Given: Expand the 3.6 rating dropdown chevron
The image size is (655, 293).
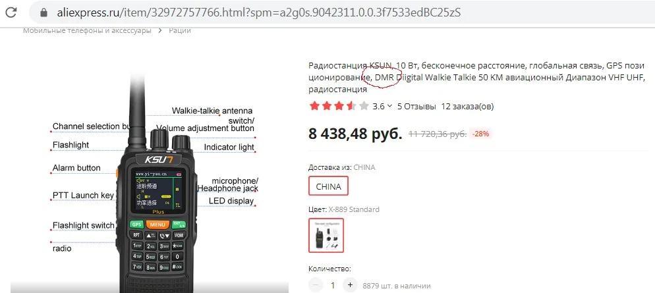Looking at the screenshot, I should pyautogui.click(x=389, y=106).
